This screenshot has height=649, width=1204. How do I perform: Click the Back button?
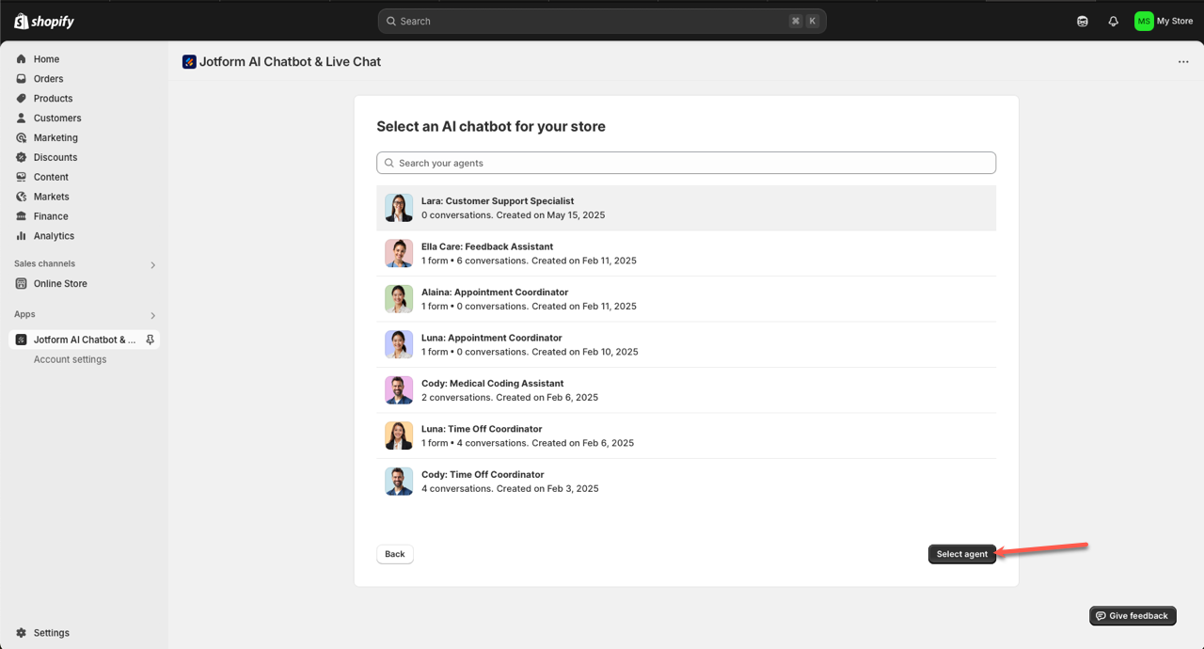pos(394,554)
